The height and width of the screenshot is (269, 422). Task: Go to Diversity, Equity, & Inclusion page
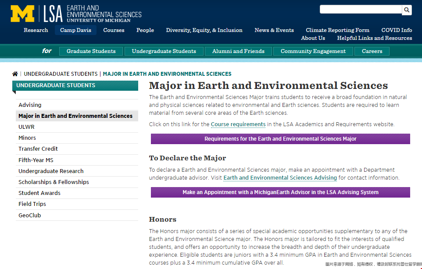point(204,30)
